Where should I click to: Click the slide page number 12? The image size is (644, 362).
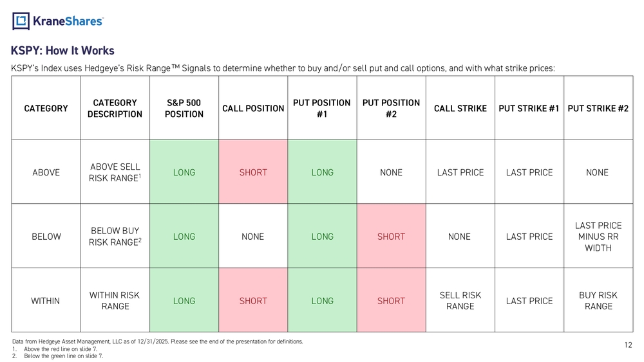click(628, 345)
